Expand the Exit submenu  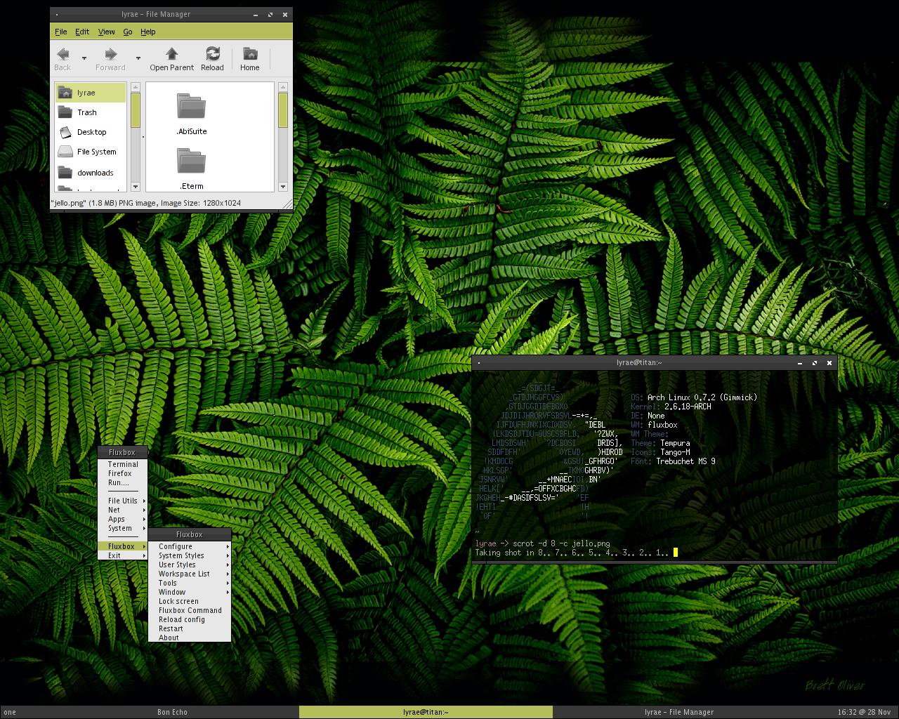click(124, 555)
